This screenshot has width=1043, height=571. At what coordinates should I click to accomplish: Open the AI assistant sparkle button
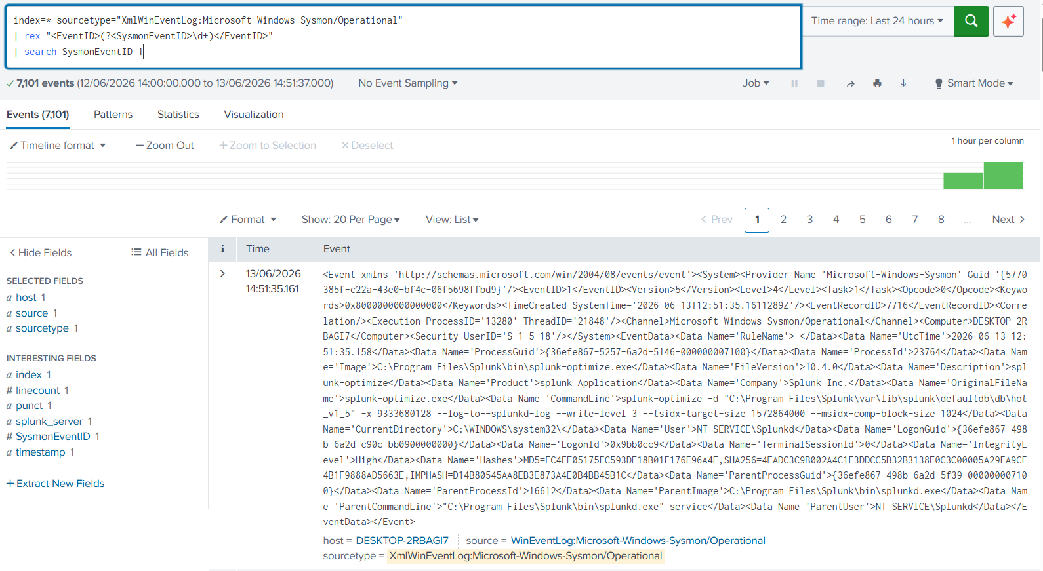point(1009,21)
